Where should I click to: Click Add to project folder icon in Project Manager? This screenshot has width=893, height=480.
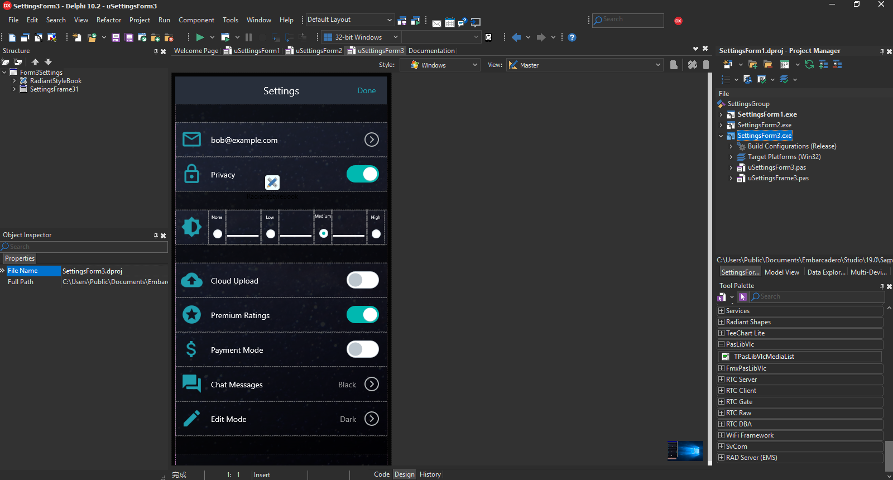pyautogui.click(x=753, y=64)
